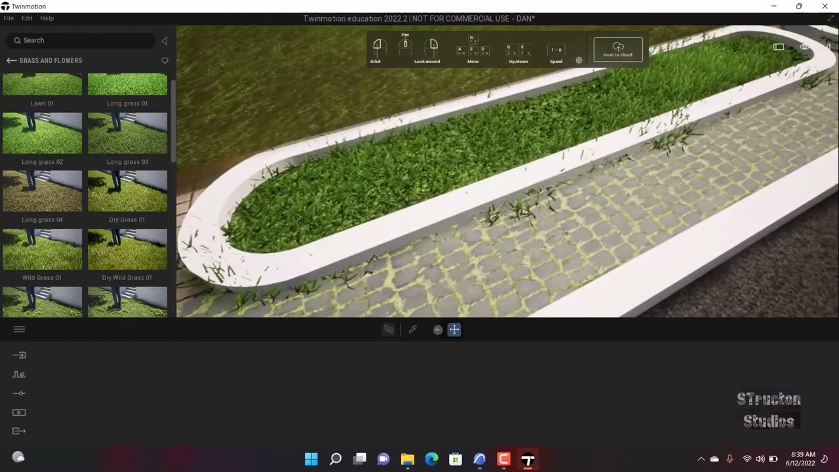The width and height of the screenshot is (839, 472).
Task: Open the Import tab icon
Action: point(19,355)
